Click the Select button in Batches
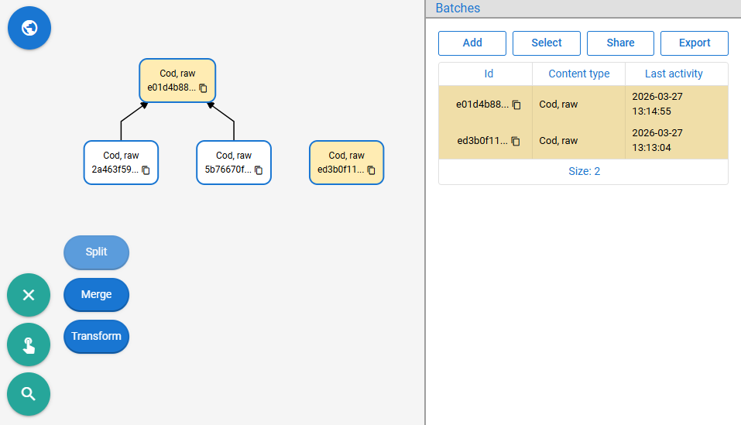 [x=547, y=43]
